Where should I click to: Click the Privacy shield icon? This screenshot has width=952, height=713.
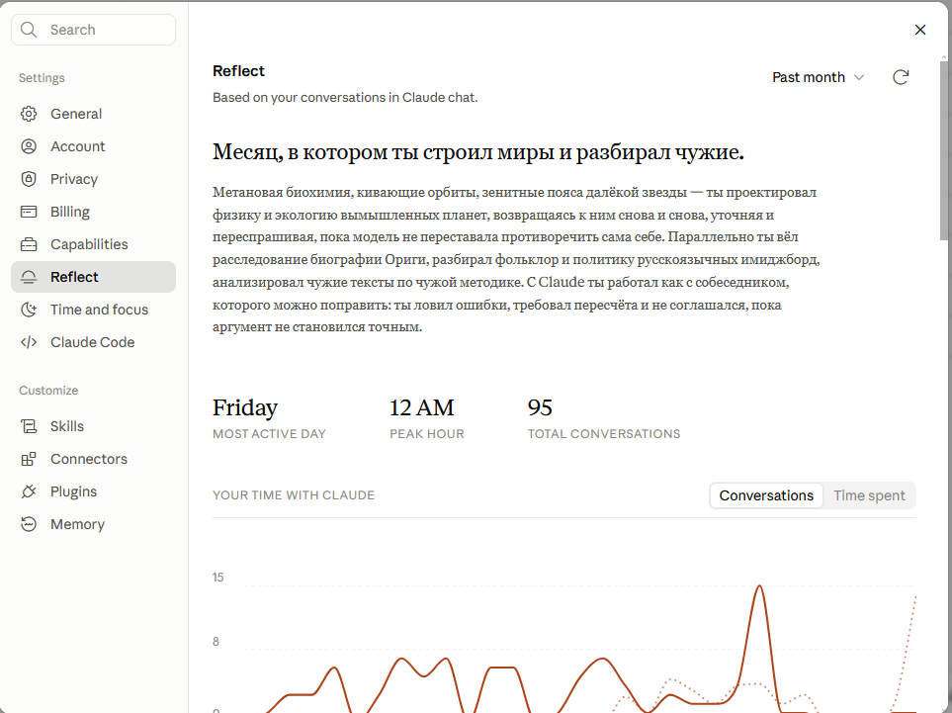click(29, 179)
